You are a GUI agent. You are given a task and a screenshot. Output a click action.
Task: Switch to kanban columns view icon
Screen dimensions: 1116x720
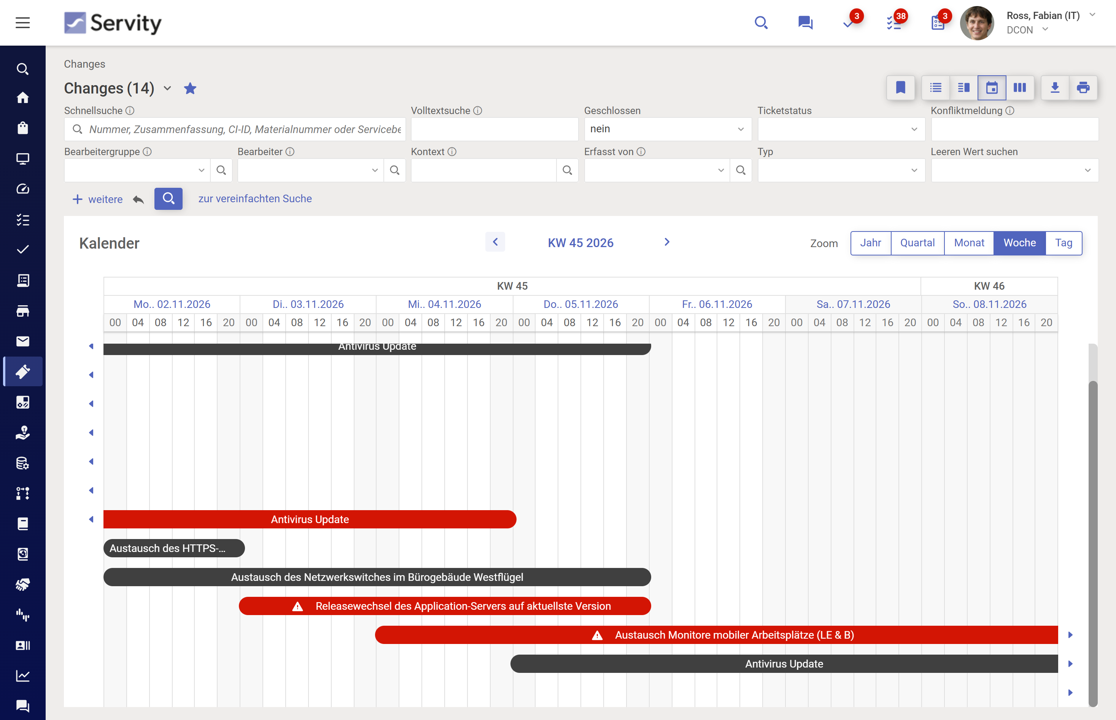(1020, 87)
